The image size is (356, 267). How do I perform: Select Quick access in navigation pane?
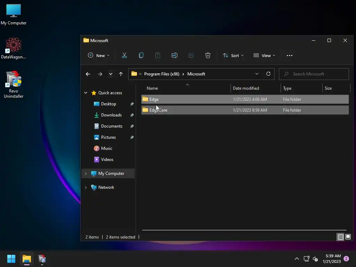coord(110,92)
